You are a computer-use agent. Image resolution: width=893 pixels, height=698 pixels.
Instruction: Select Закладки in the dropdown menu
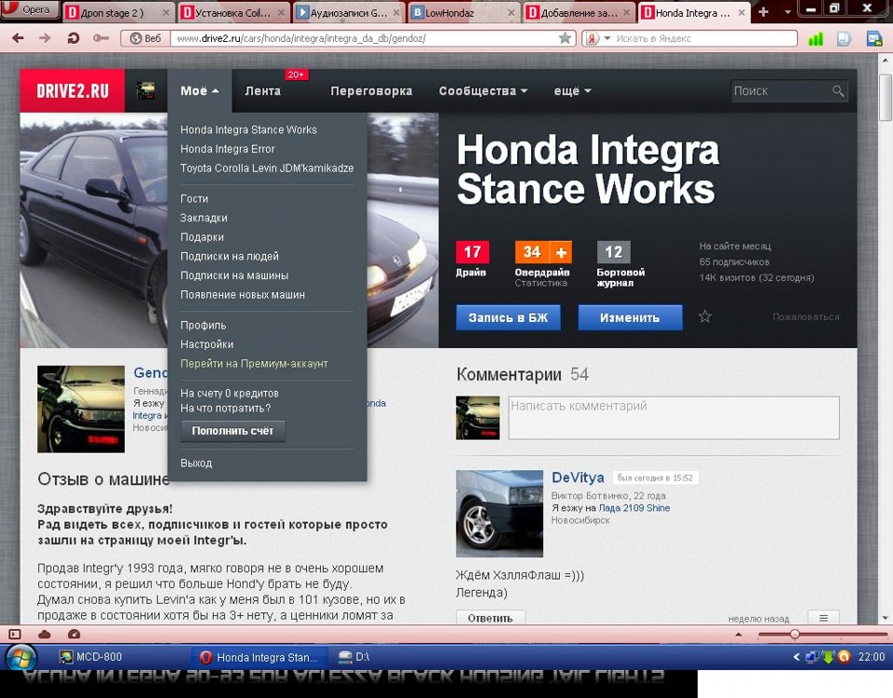point(204,218)
